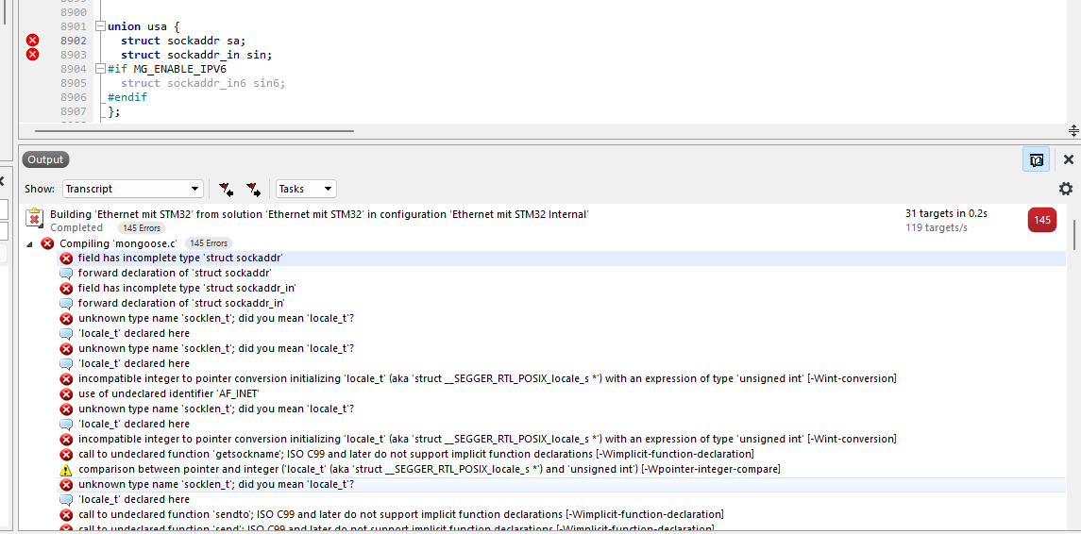Select the Output panel tab
This screenshot has width=1081, height=534.
(45, 159)
